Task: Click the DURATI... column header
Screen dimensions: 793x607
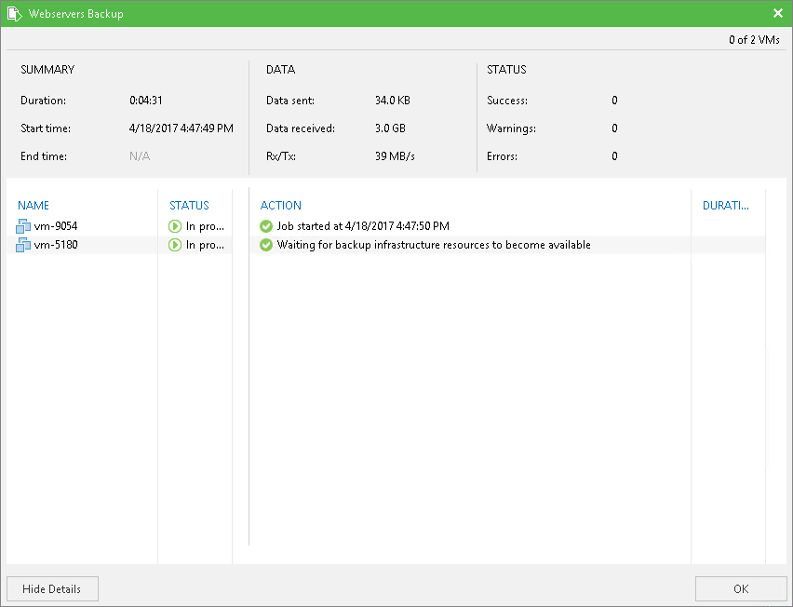Action: click(726, 206)
